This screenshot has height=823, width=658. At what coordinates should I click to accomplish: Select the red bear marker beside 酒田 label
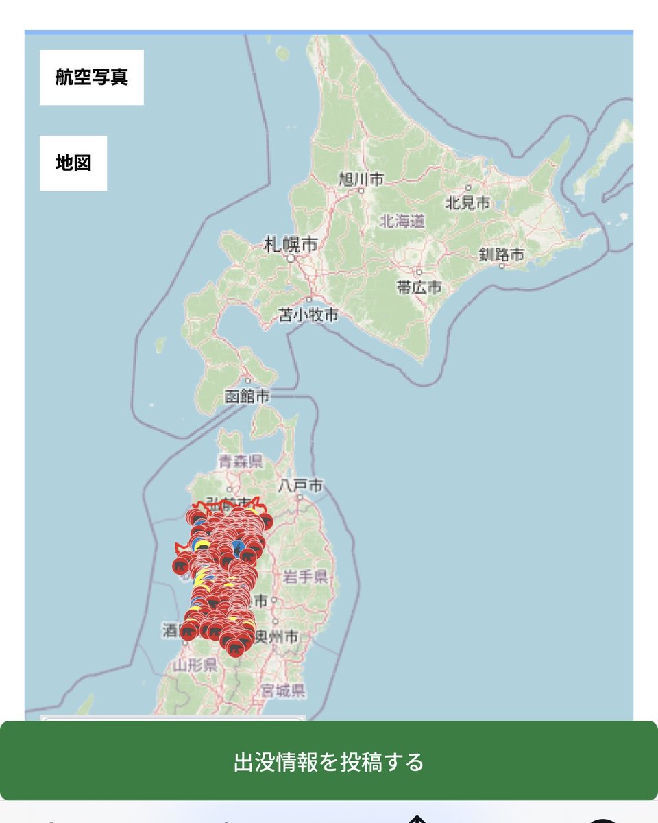pos(188,631)
